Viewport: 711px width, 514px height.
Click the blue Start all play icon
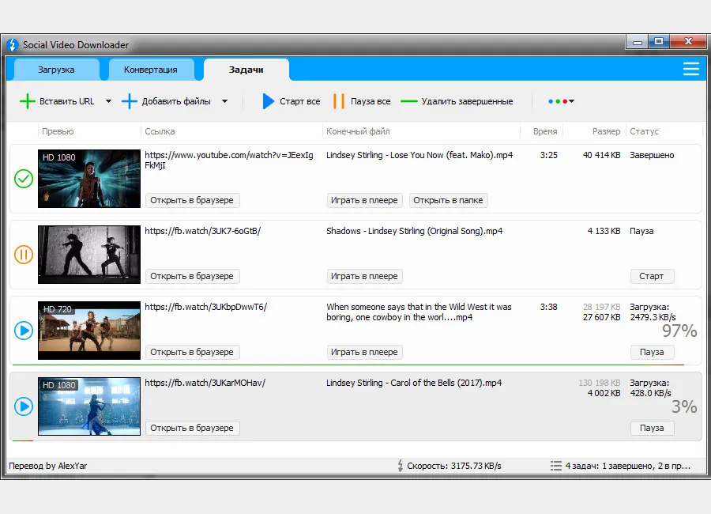[x=269, y=101]
